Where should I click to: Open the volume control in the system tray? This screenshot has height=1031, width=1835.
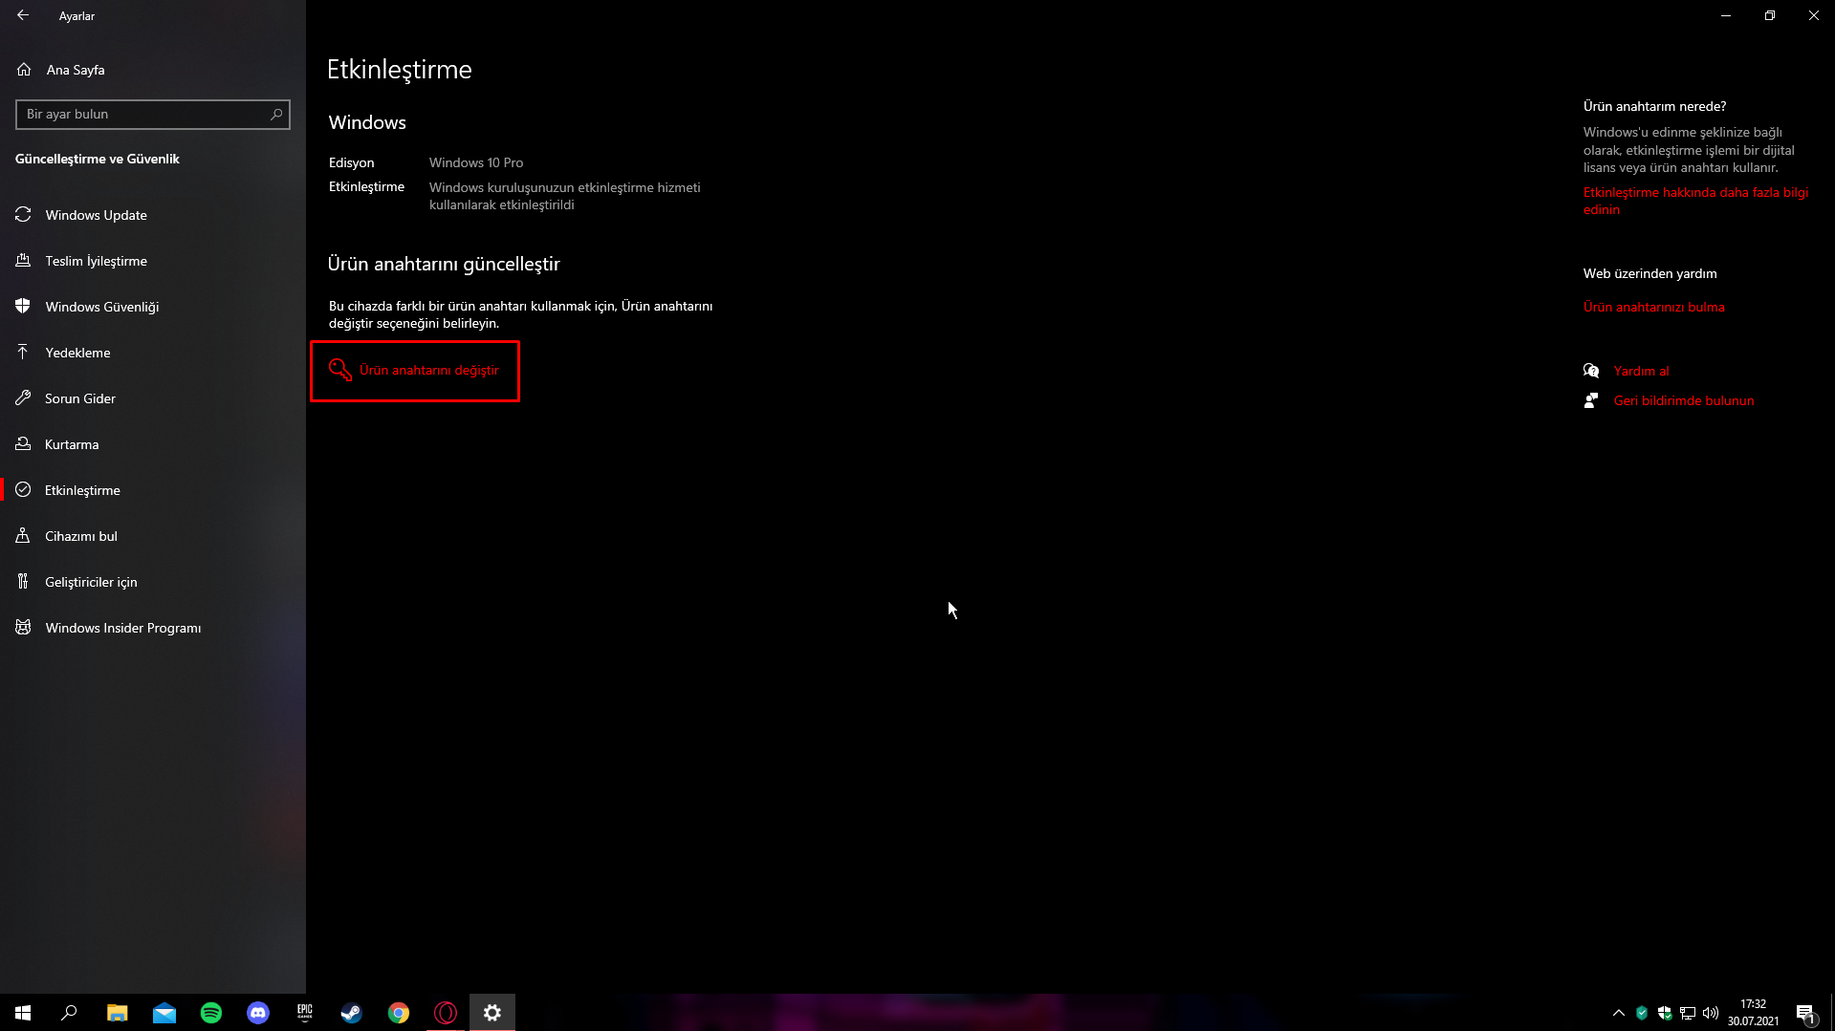1711,1013
